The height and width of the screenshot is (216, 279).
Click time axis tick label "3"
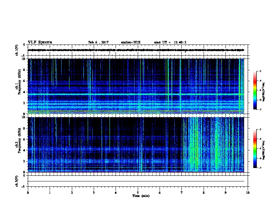coord(94,193)
